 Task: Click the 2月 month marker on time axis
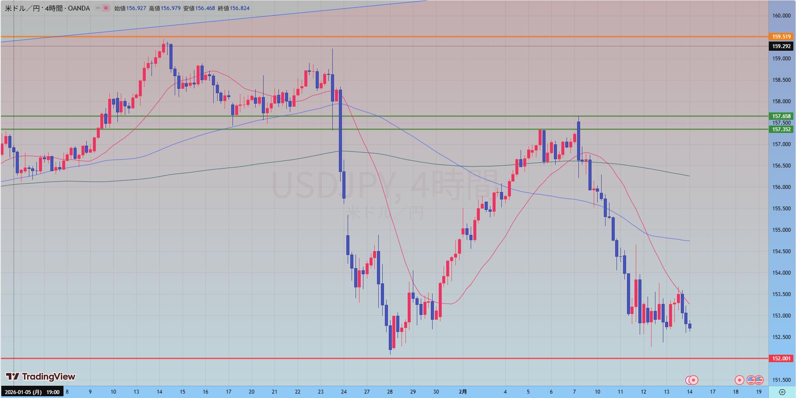tap(463, 392)
